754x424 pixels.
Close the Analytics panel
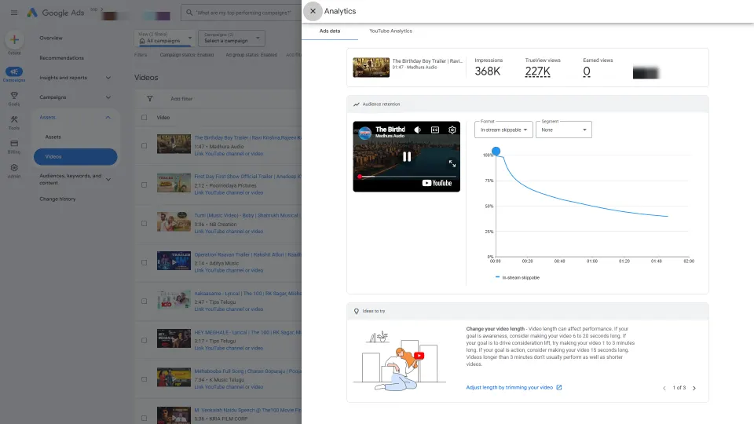coord(313,11)
